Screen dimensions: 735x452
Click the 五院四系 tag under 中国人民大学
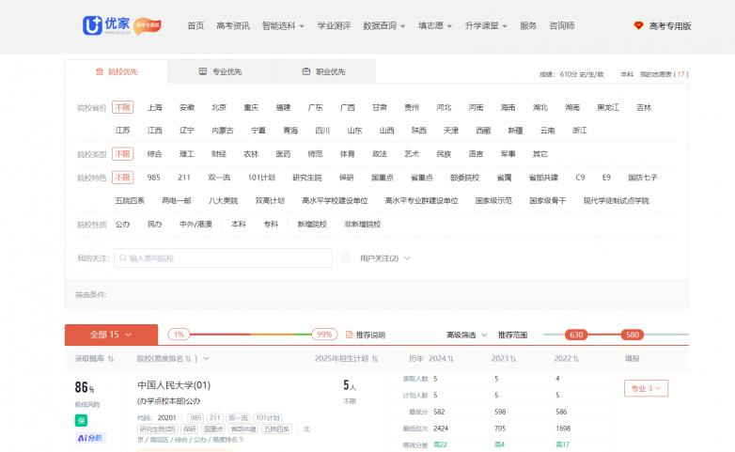[x=276, y=429]
